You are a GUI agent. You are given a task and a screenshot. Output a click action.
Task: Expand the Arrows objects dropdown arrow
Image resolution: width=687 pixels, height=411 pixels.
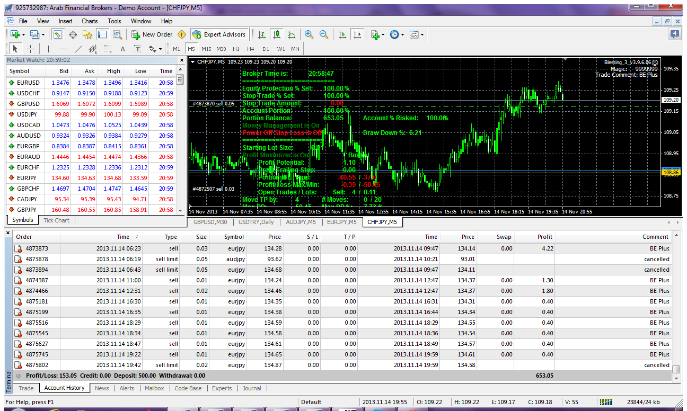tap(160, 49)
